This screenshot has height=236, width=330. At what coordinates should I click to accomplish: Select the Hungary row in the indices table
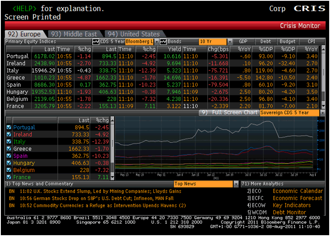tap(162, 92)
